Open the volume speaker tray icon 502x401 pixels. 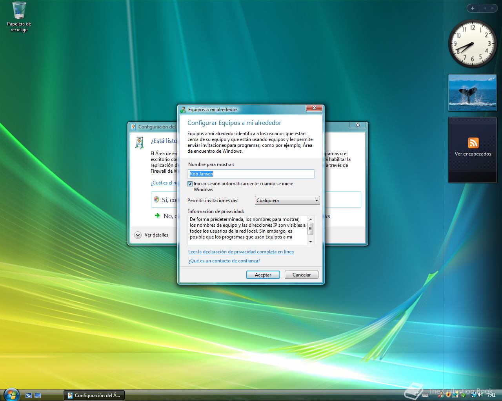pyautogui.click(x=480, y=395)
